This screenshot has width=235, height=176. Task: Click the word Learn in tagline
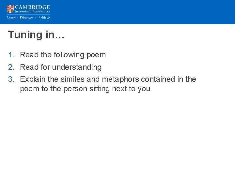tap(11, 18)
